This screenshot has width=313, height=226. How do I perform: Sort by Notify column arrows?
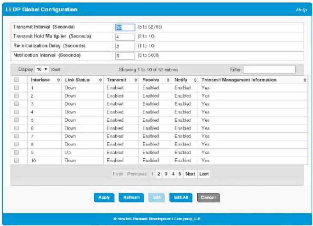pyautogui.click(x=195, y=80)
